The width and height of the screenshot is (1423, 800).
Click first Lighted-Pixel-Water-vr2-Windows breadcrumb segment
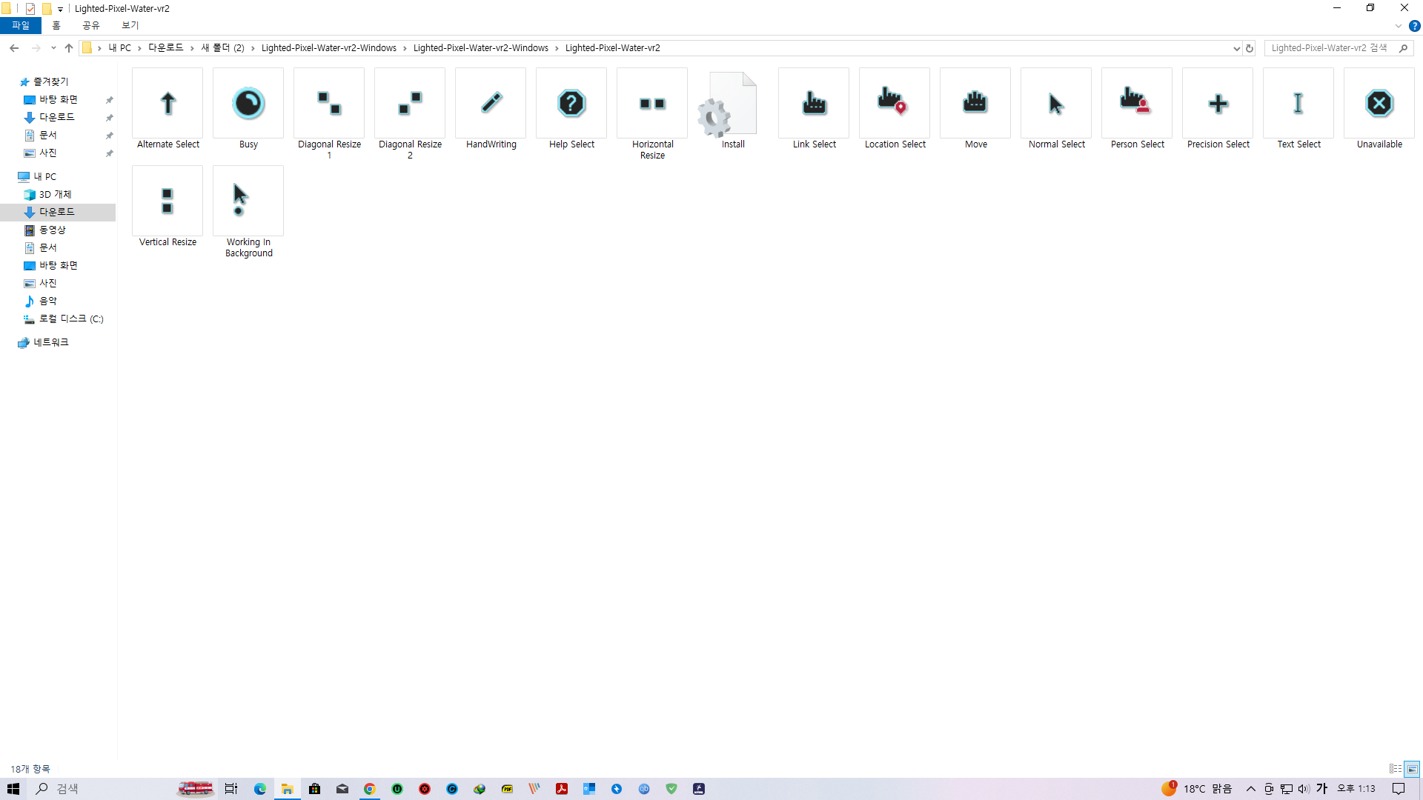click(x=329, y=48)
